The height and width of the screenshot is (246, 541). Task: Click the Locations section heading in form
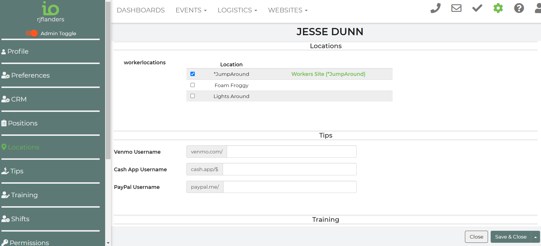pos(326,46)
